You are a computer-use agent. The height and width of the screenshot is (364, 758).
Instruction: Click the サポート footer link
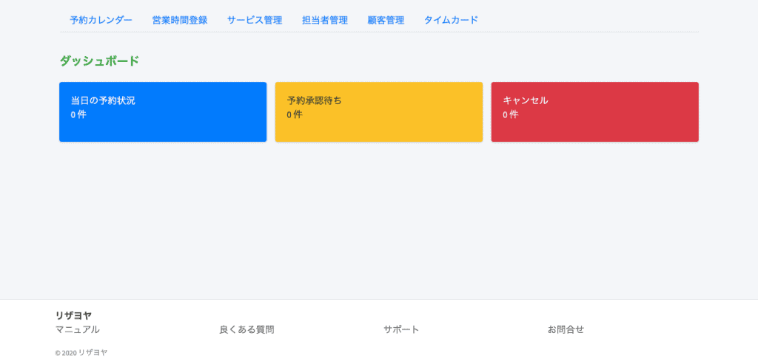401,330
